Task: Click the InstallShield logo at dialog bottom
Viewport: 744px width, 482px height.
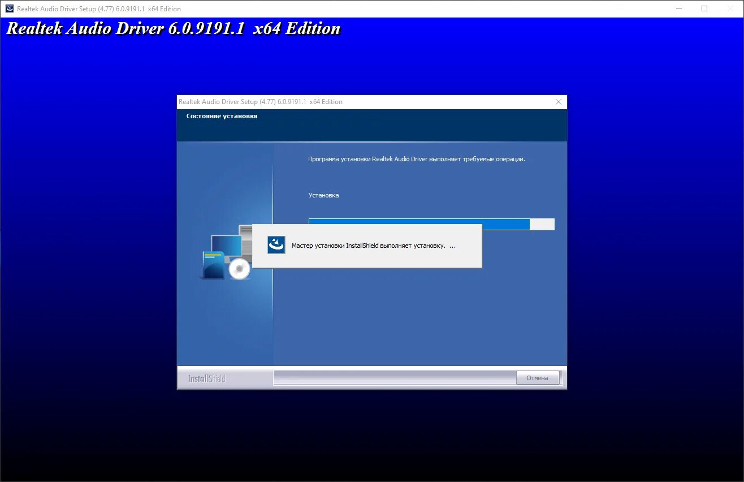Action: 207,378
